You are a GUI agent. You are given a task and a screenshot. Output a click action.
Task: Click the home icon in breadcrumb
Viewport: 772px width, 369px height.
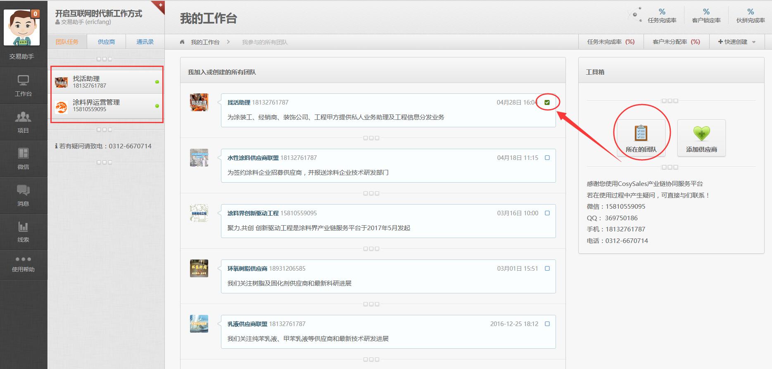[182, 42]
